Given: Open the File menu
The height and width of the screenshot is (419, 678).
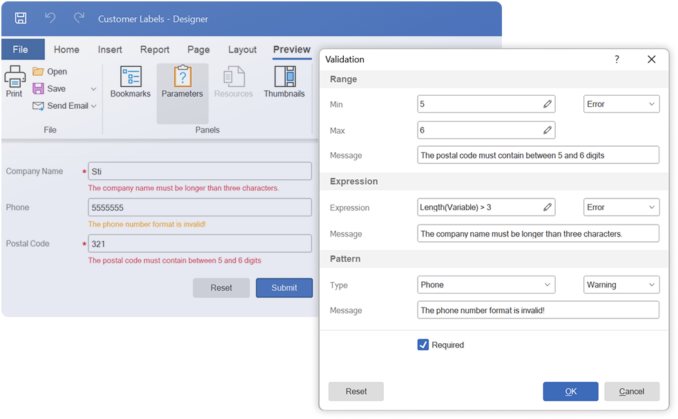Looking at the screenshot, I should coord(22,49).
